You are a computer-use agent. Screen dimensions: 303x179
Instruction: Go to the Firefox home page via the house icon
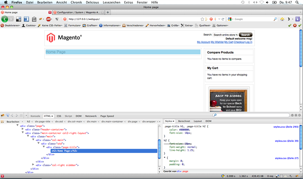click(x=282, y=19)
